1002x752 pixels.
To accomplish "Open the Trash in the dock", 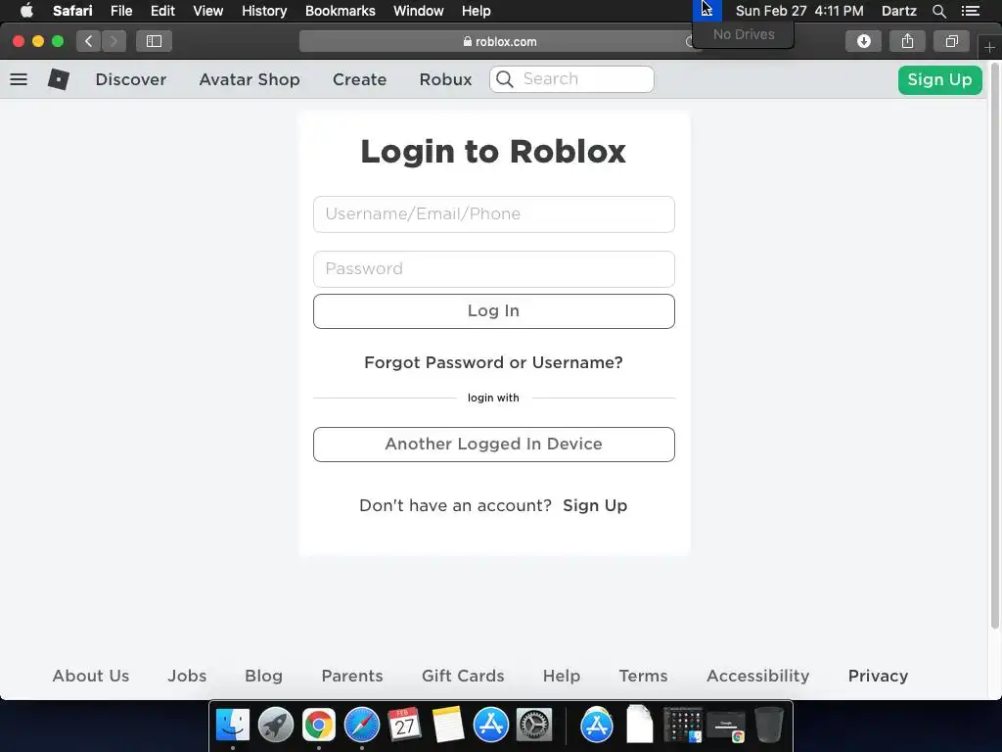I will (x=769, y=725).
